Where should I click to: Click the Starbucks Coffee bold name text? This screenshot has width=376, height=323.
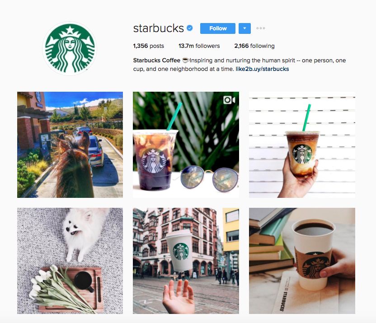[x=156, y=61]
